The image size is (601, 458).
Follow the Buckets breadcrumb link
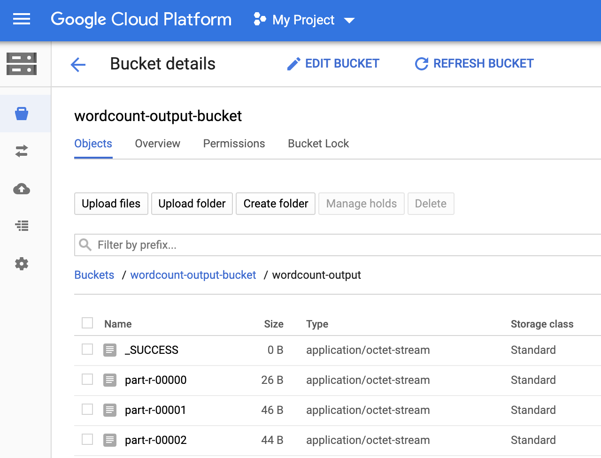pyautogui.click(x=94, y=275)
